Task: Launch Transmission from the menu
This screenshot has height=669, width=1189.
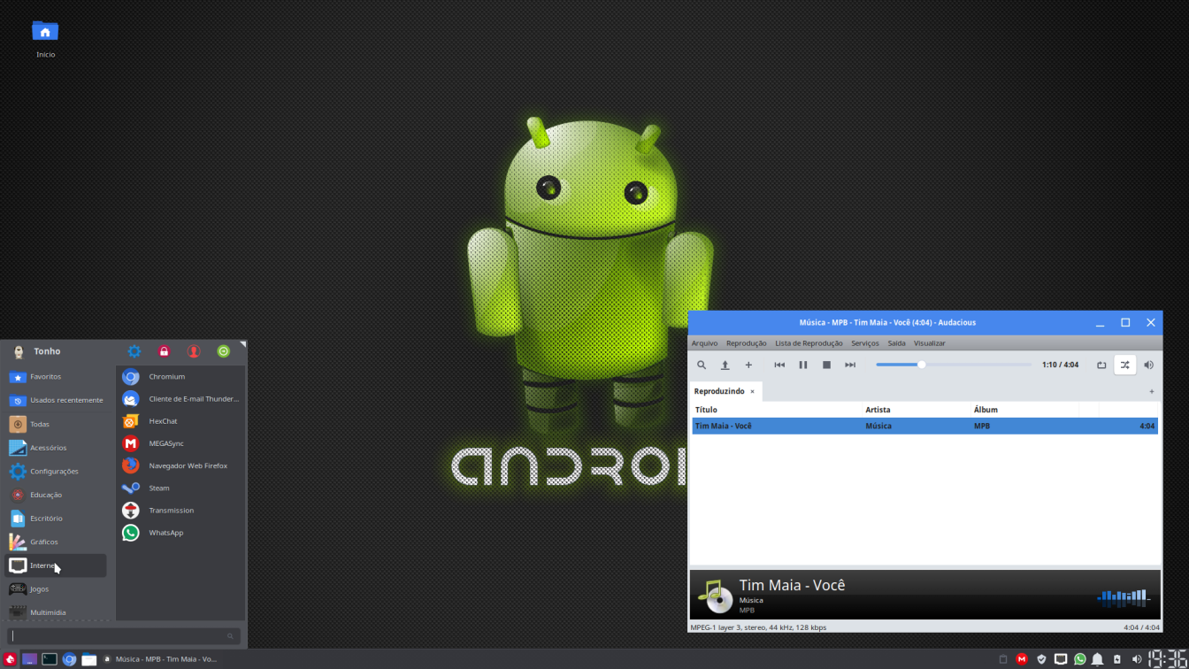Action: (180, 511)
